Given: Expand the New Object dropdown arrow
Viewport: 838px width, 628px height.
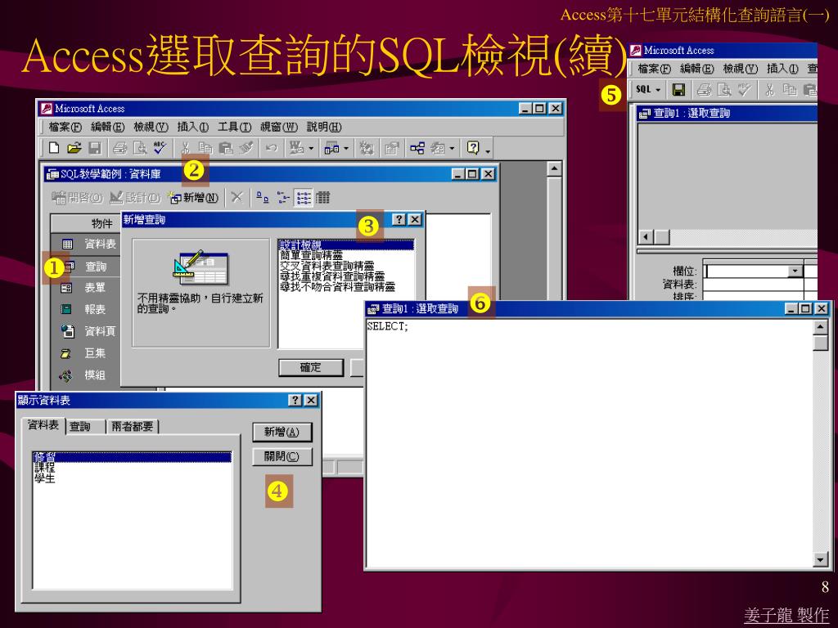Looking at the screenshot, I should click(452, 149).
